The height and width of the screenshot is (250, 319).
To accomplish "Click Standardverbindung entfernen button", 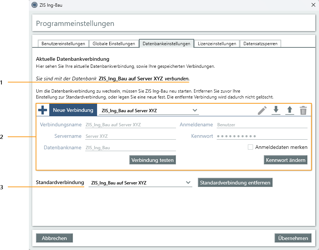I will tap(235, 183).
